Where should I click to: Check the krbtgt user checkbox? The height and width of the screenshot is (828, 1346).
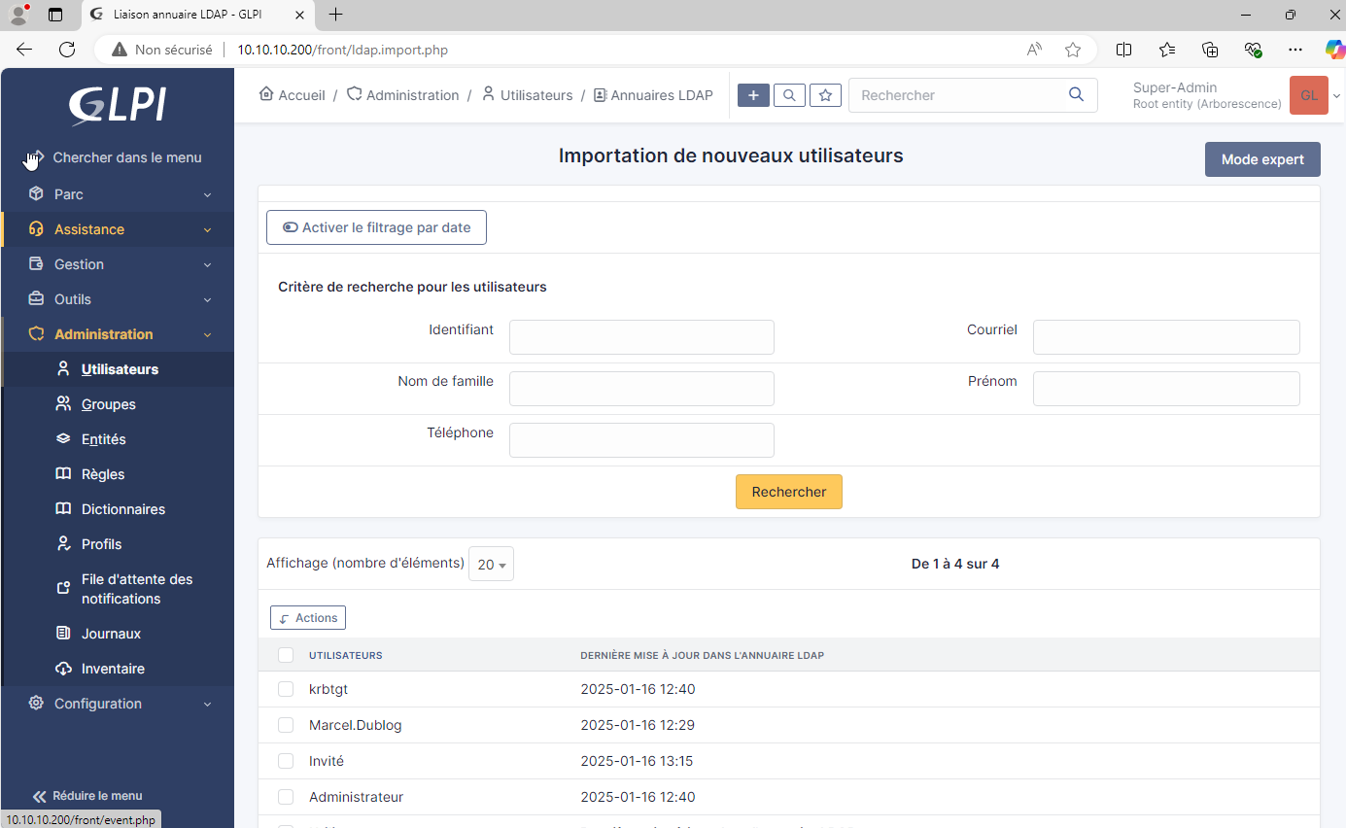tap(286, 689)
